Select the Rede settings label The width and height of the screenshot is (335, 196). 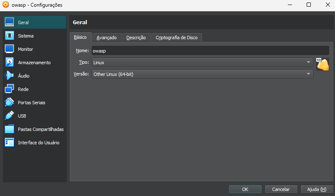[23, 89]
